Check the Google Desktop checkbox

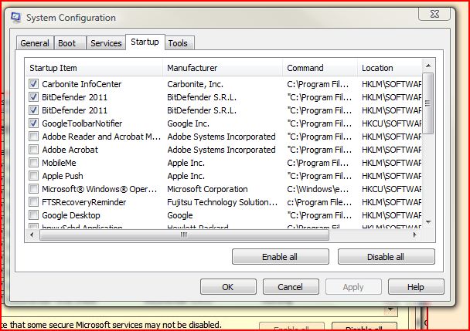[33, 215]
